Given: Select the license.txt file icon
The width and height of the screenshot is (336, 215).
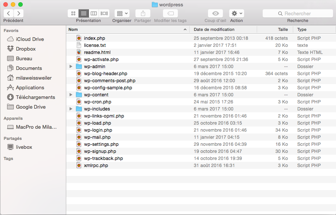Looking at the screenshot, I should (x=79, y=45).
